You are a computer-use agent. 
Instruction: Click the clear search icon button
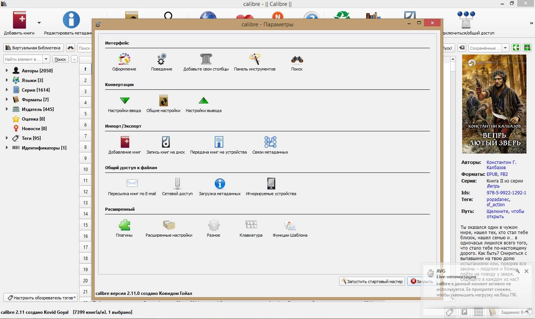pos(461,48)
